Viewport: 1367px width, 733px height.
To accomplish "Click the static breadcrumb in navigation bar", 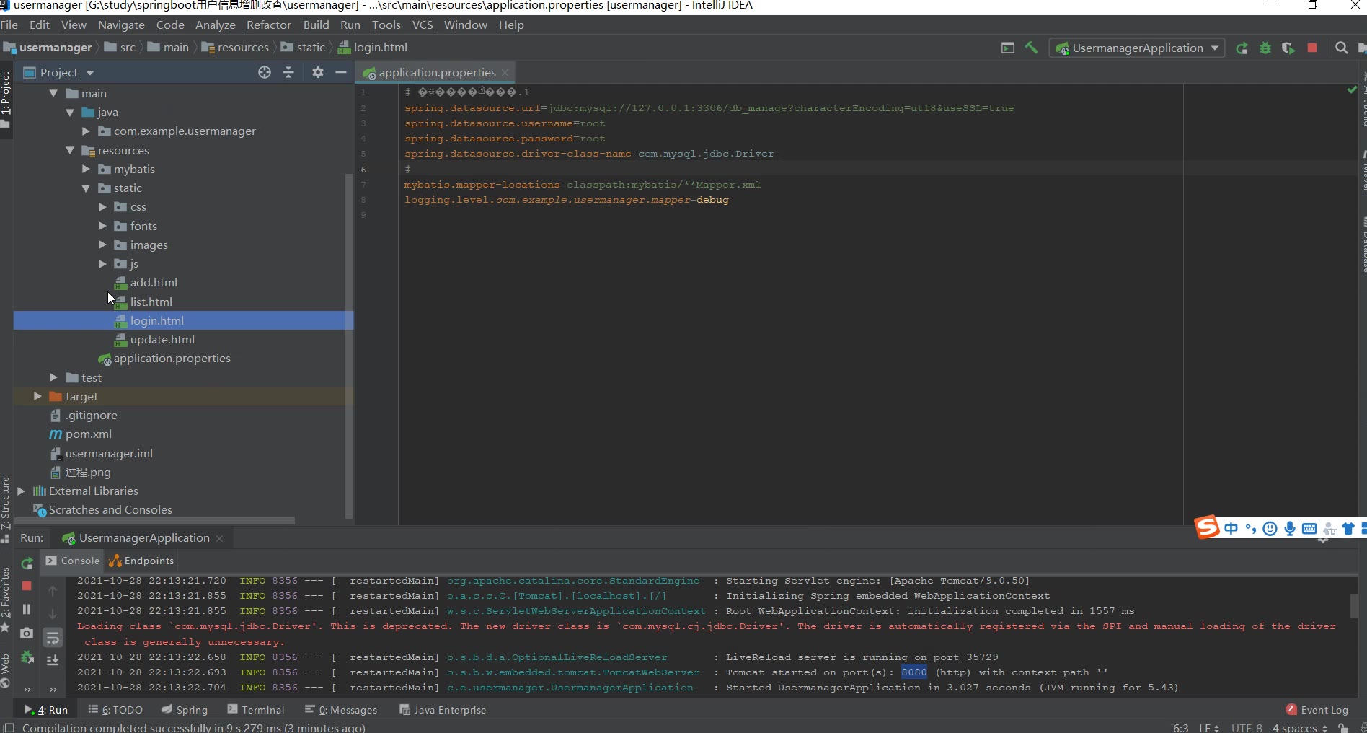I will pyautogui.click(x=304, y=48).
